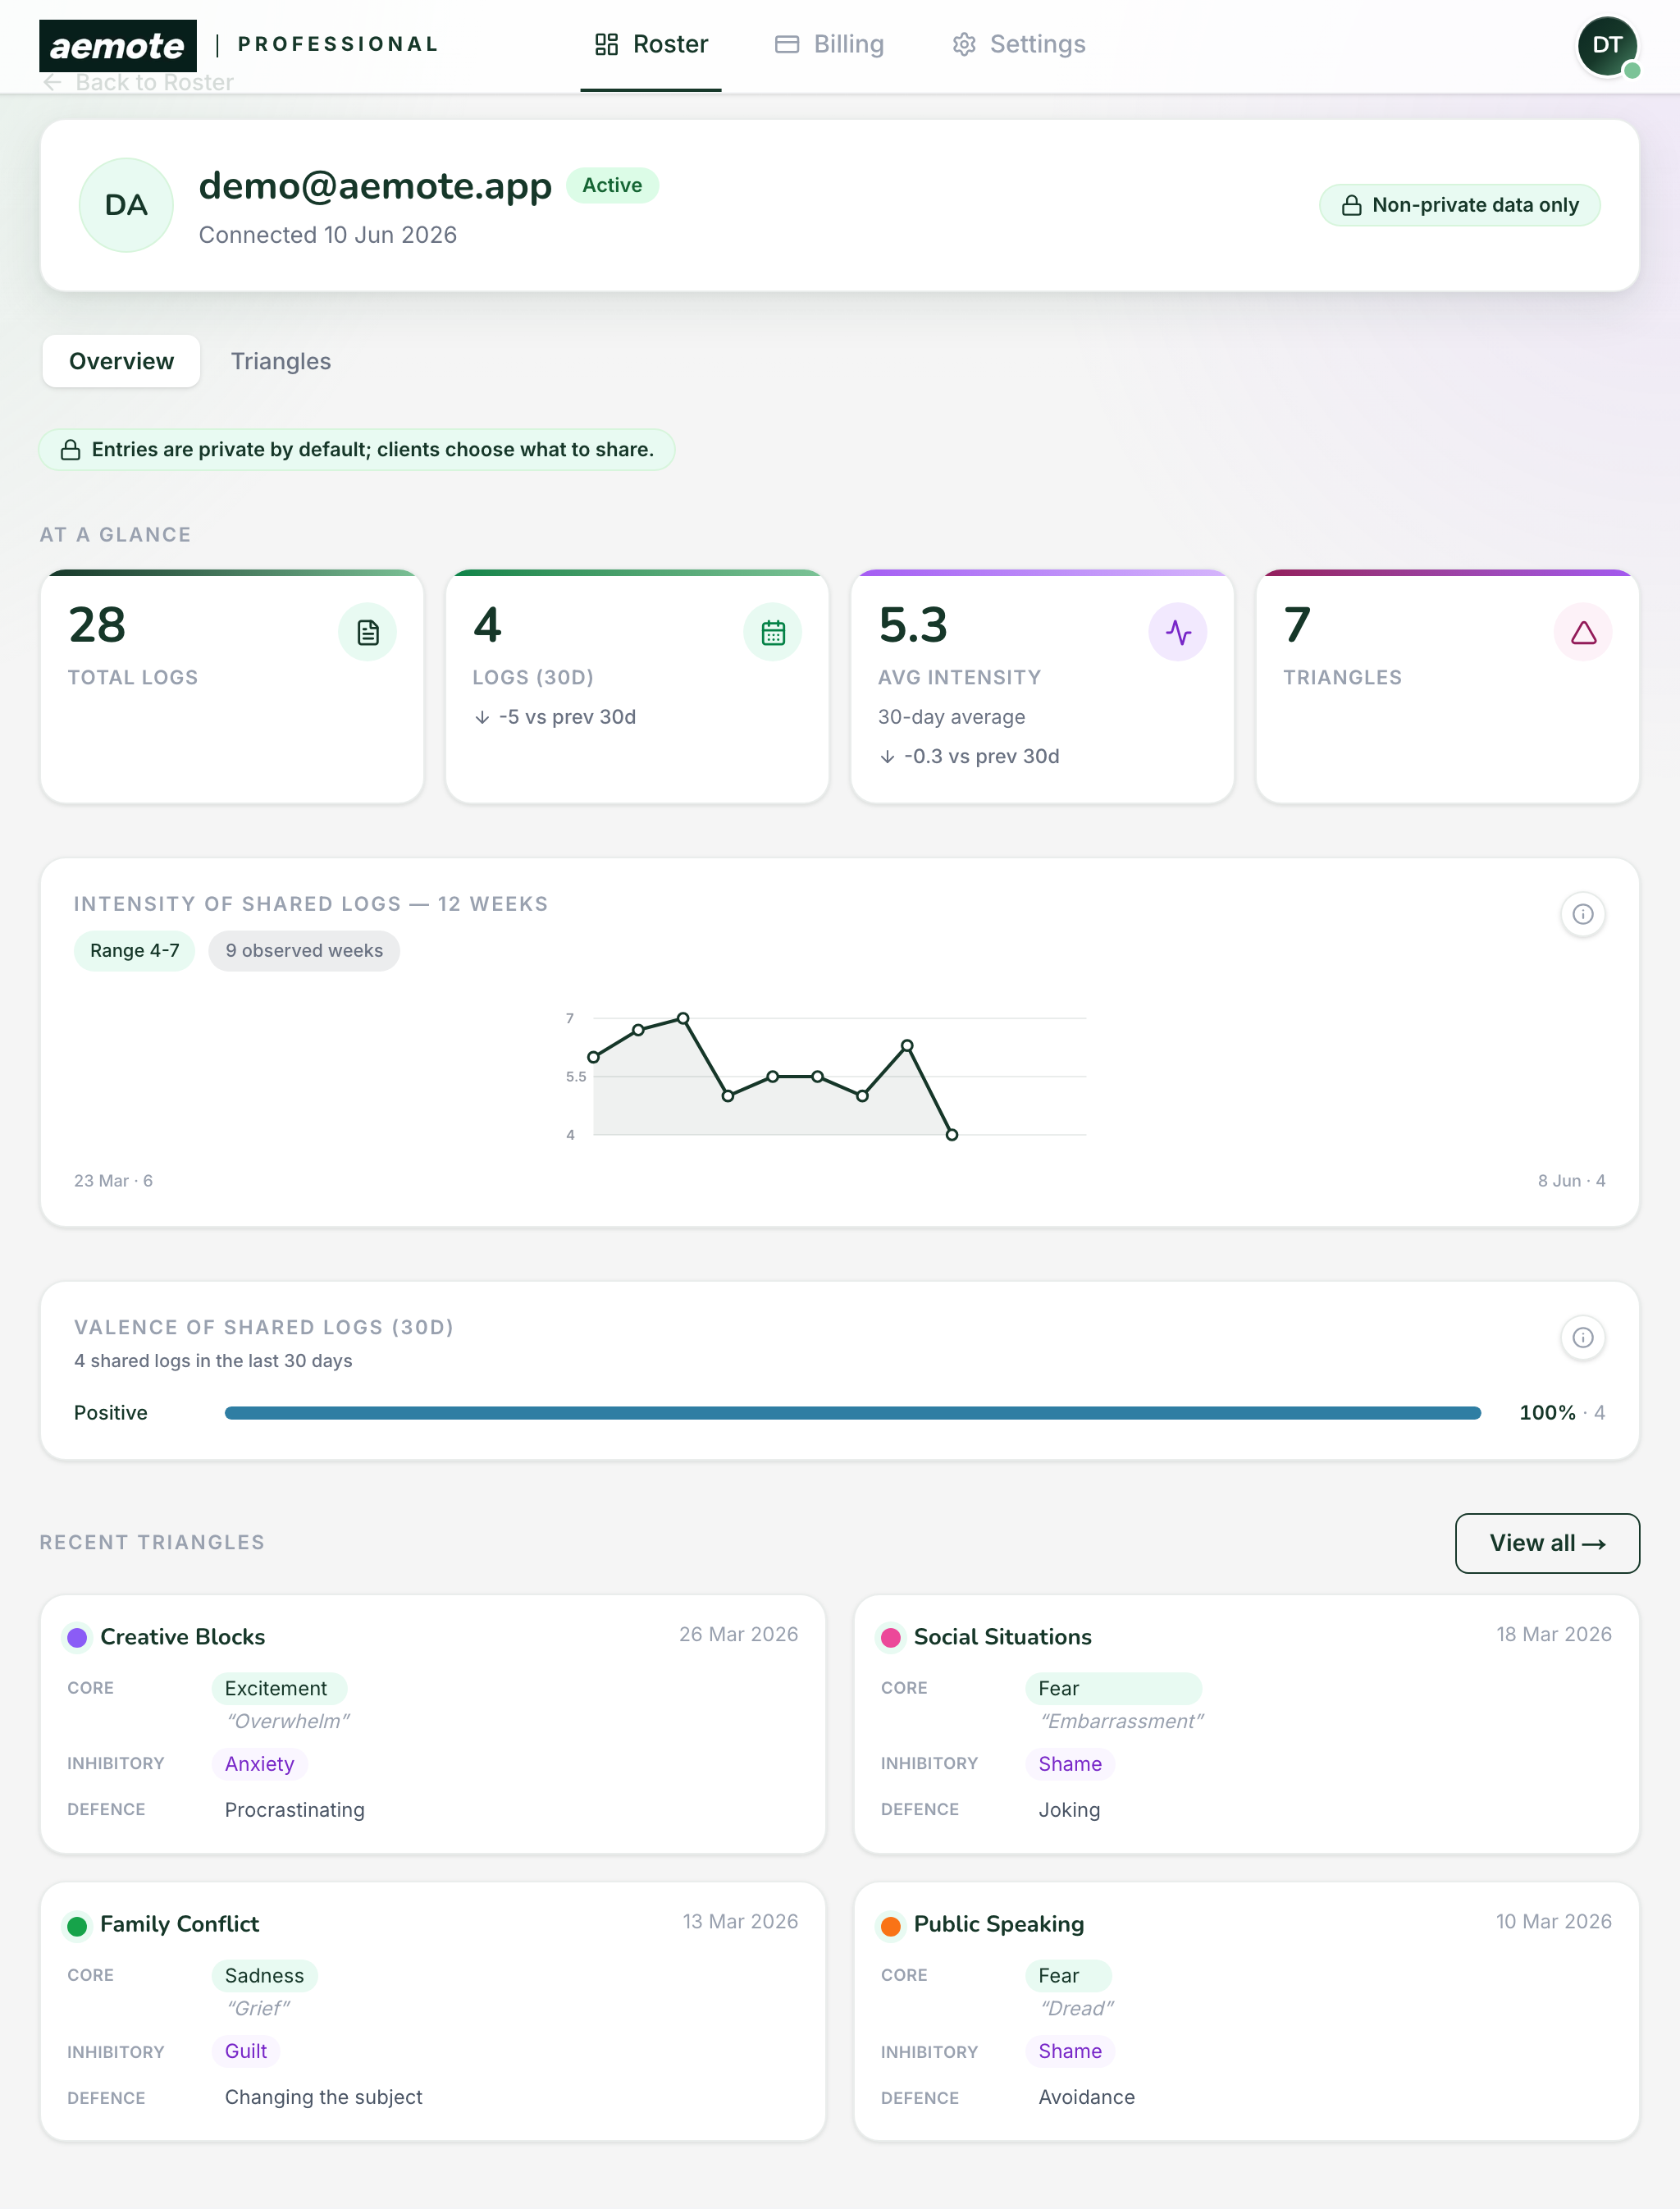The image size is (1680, 2209).
Task: Open the Roster tab
Action: (651, 44)
